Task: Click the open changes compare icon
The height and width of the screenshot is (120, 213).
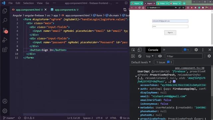Action: coord(125,10)
